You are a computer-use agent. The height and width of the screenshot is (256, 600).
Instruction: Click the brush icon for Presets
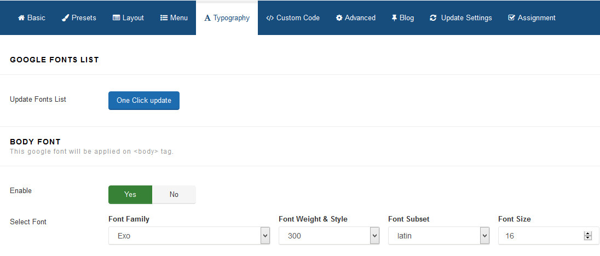click(65, 18)
